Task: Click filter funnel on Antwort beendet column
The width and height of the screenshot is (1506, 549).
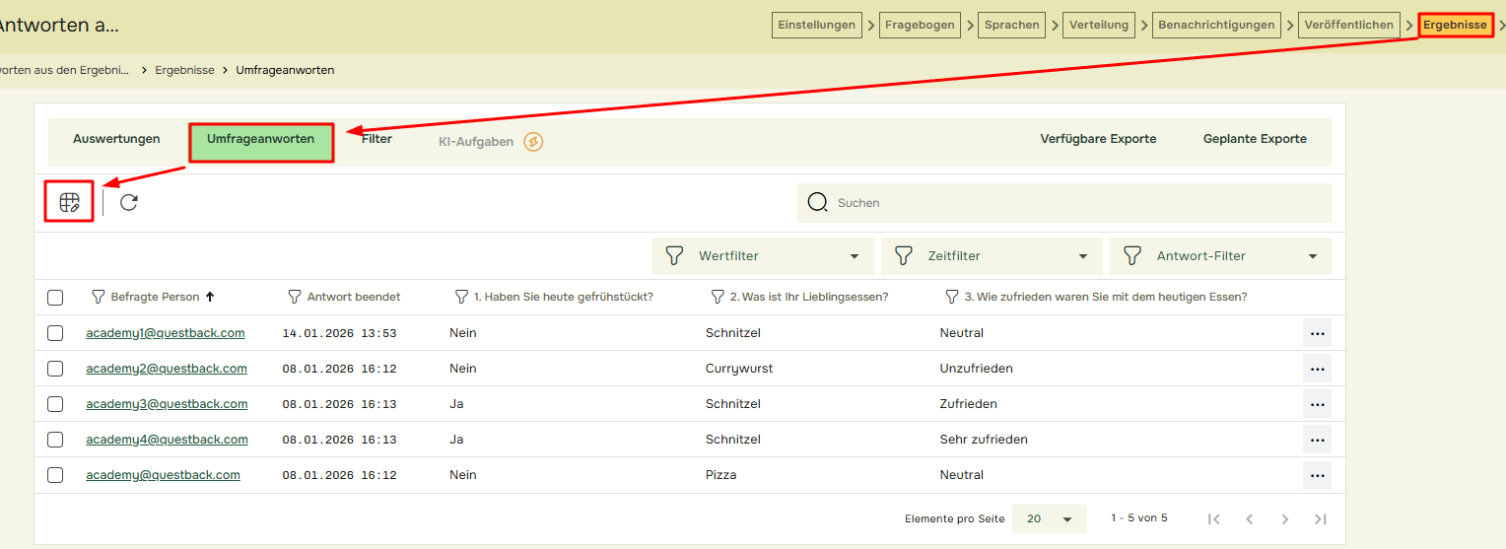Action: click(x=294, y=297)
